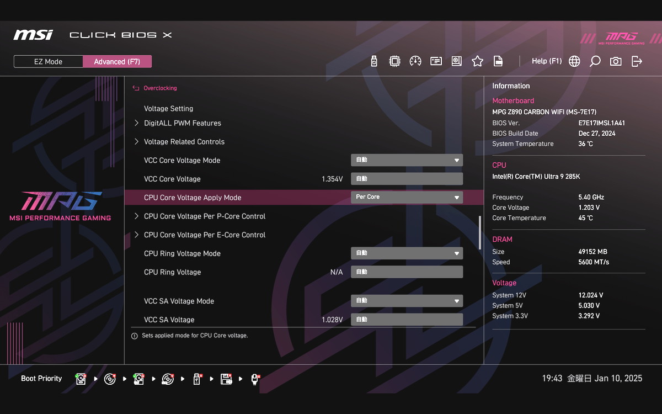
Task: Click the exit BIOS icon
Action: [x=637, y=61]
